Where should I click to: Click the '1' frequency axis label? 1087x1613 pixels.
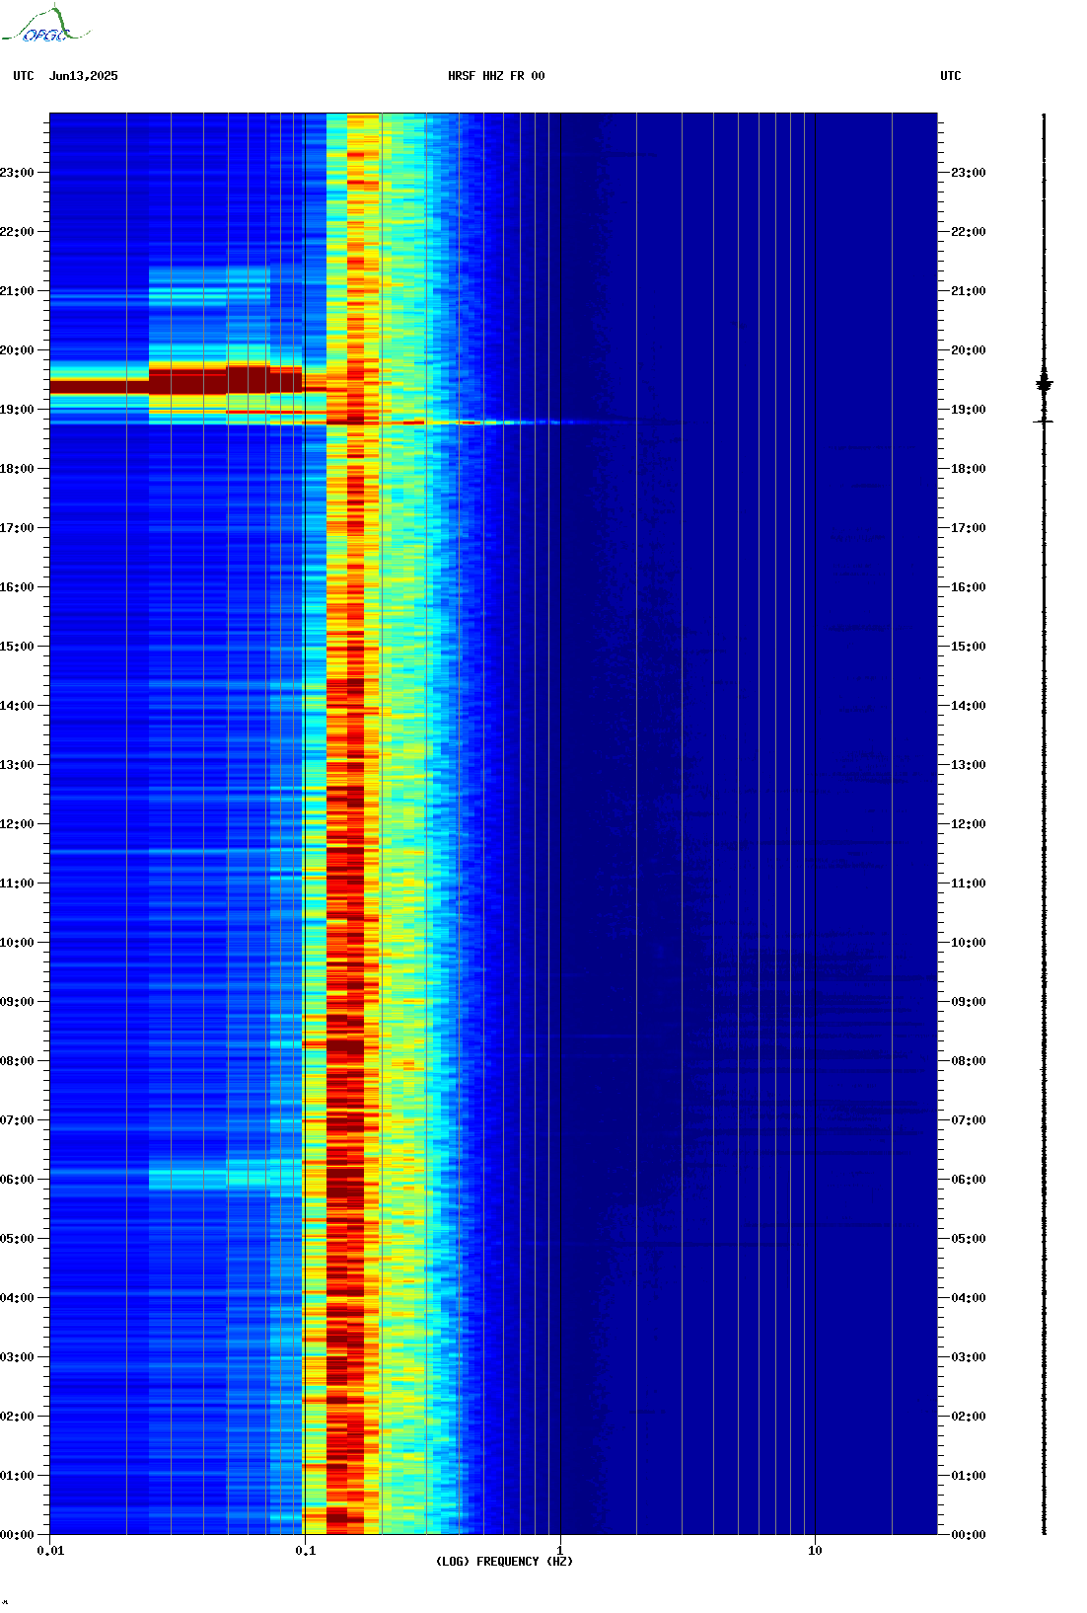560,1551
